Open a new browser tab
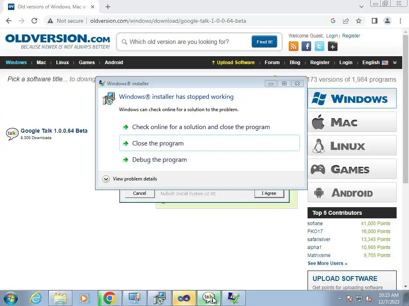The height and width of the screenshot is (306, 409). click(x=108, y=7)
